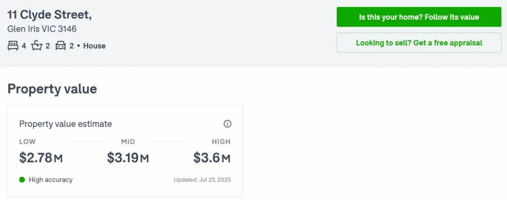Select the LOW estimate label
507x200 pixels.
(28, 142)
